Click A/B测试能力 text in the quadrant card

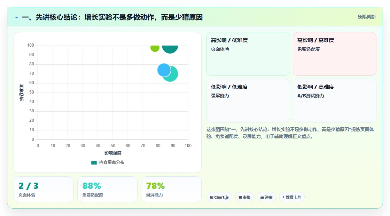click(311, 96)
